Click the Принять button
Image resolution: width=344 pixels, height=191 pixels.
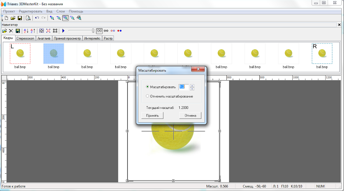pos(153,116)
